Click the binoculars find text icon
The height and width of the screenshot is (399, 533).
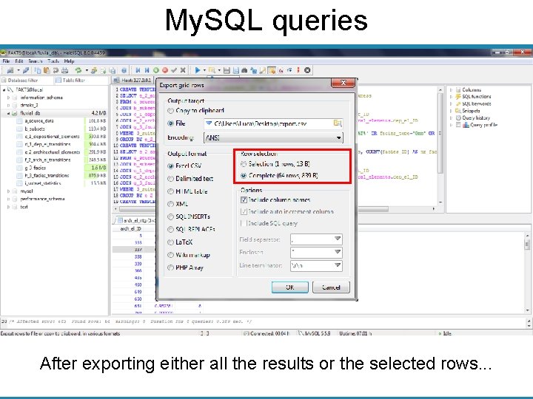(x=244, y=70)
